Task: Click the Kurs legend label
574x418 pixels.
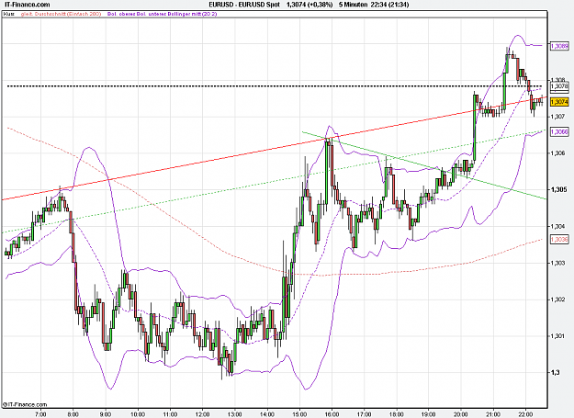Action: coord(9,14)
